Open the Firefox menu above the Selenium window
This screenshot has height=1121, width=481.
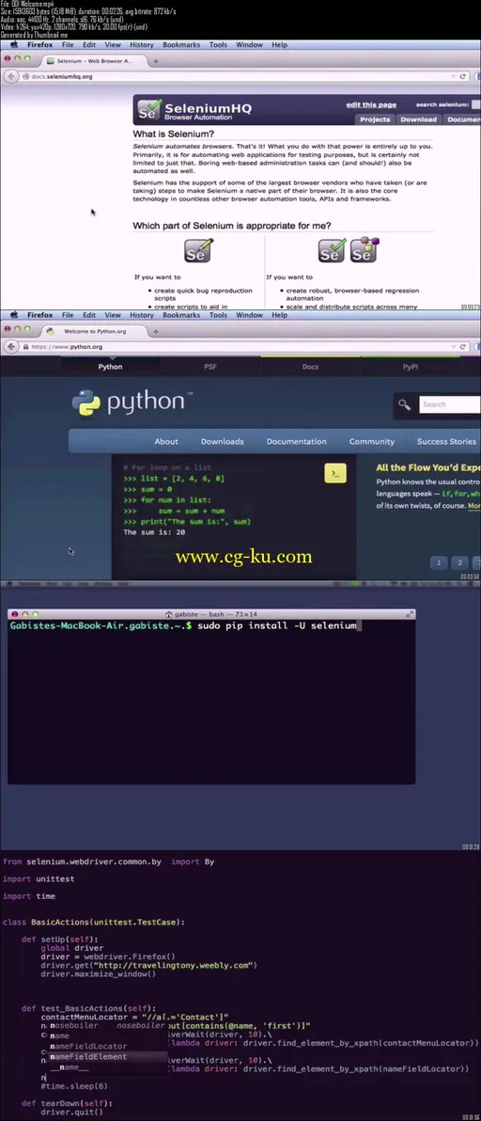(x=40, y=44)
